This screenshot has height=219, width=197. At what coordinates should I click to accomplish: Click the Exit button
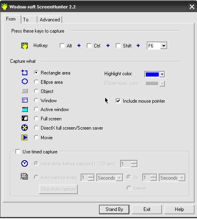[x=147, y=209]
